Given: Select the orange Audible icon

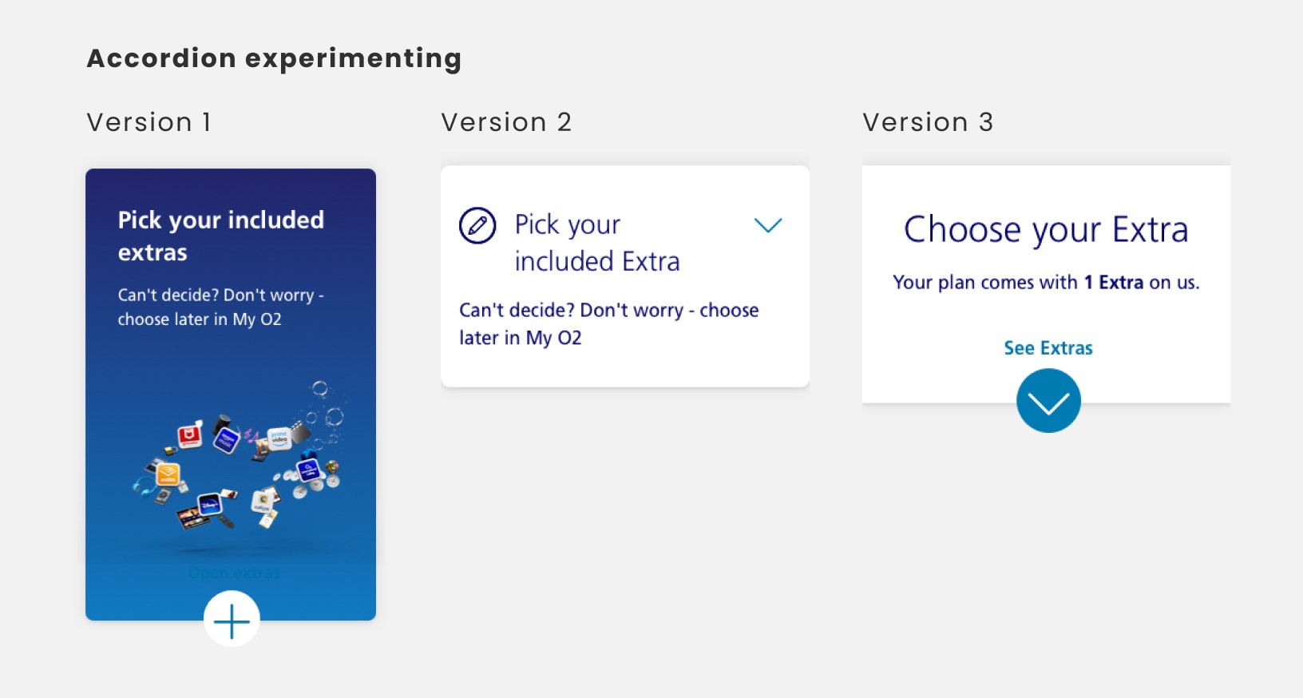Looking at the screenshot, I should pyautogui.click(x=168, y=475).
